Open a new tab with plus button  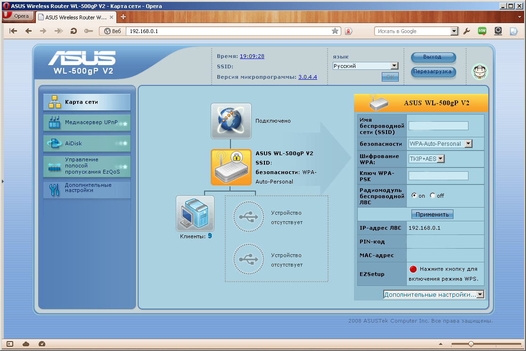coord(123,17)
